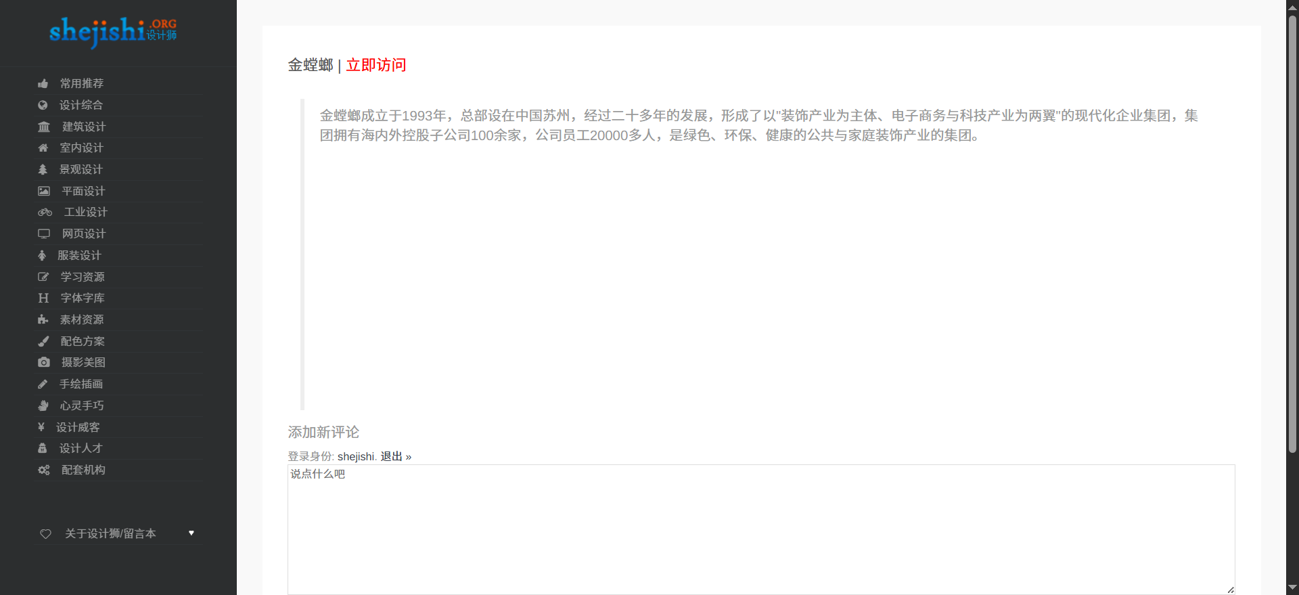Go to 素材资源 in sidebar
1299x595 pixels.
[x=82, y=319]
